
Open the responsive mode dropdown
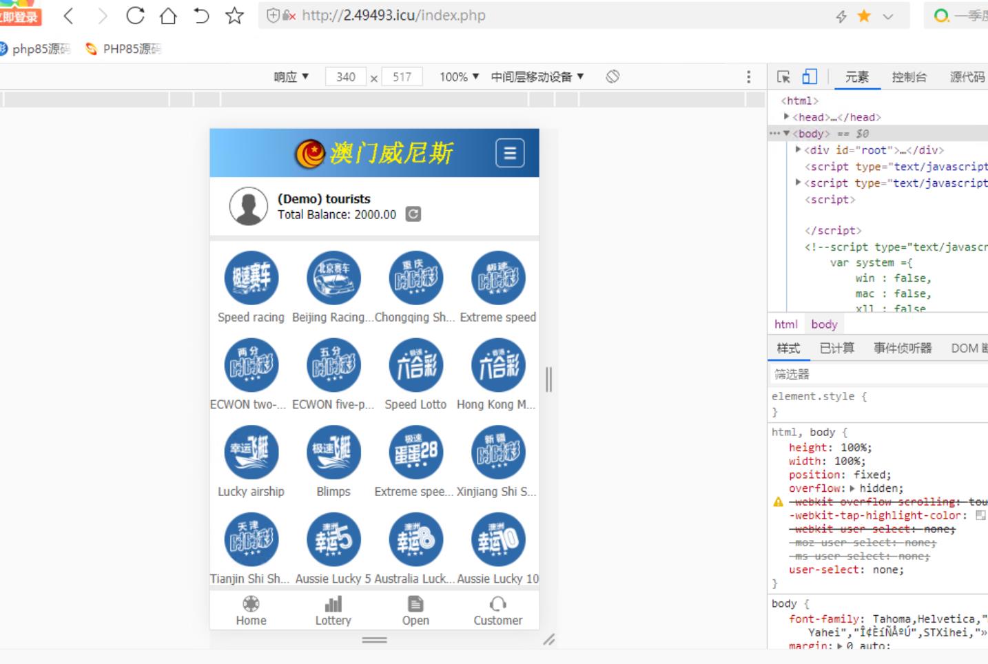point(291,76)
